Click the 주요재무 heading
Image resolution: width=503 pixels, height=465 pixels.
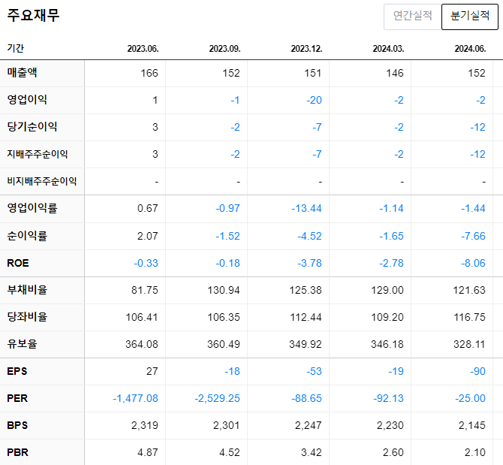click(33, 15)
